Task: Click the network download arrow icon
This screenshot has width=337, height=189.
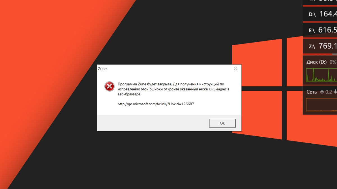Action: pos(335,92)
